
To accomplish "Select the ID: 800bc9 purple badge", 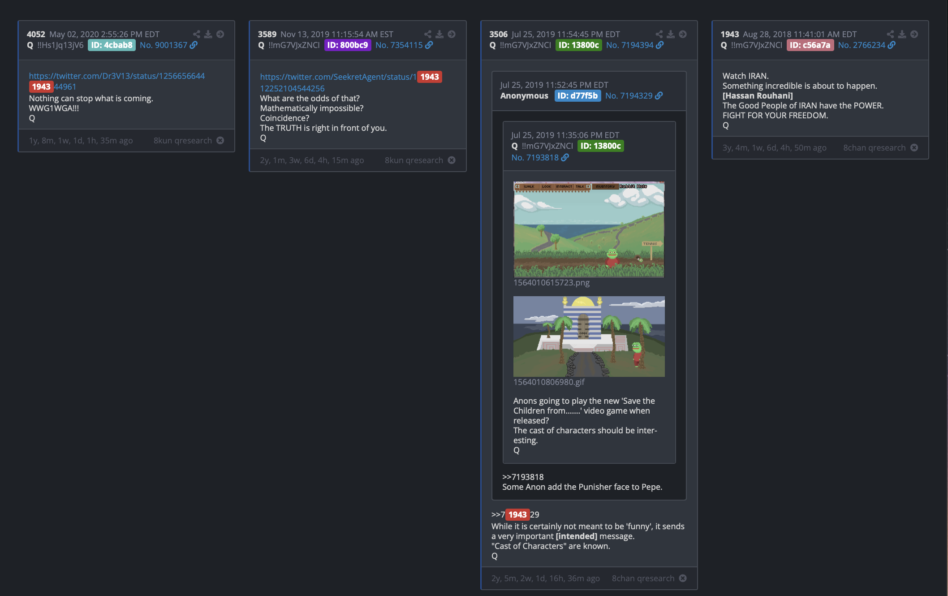I will coord(348,45).
